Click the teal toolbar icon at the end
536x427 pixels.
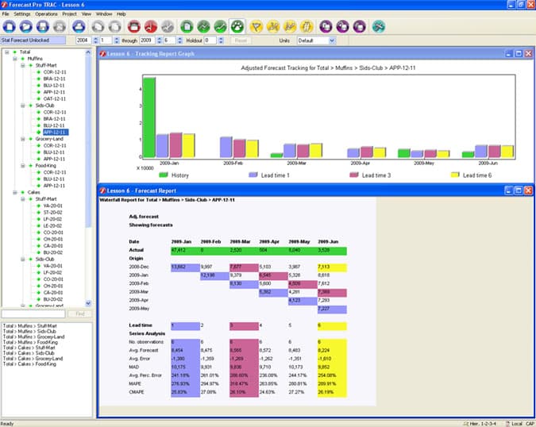pyautogui.click(x=379, y=26)
